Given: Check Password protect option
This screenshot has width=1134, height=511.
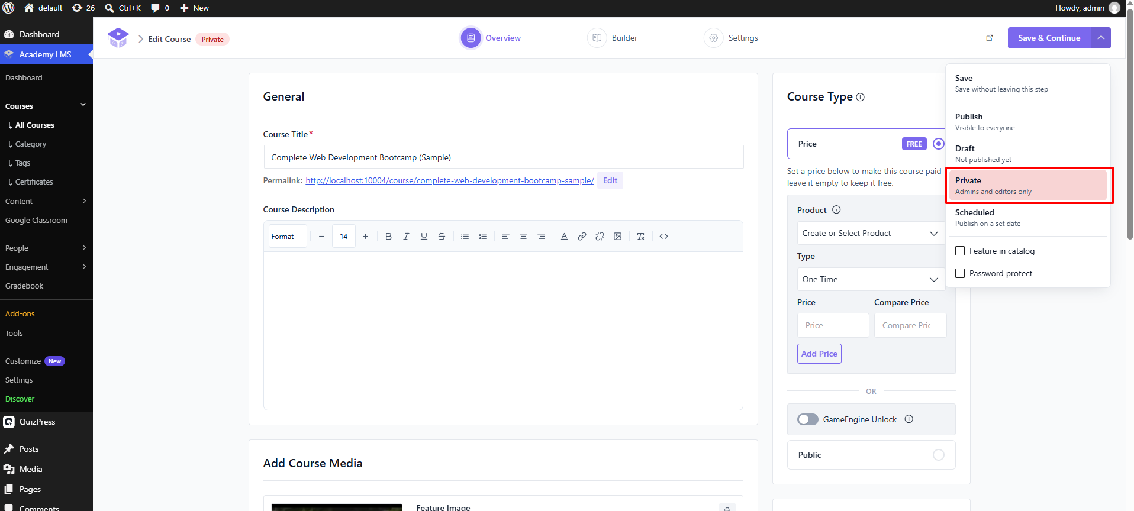Looking at the screenshot, I should pyautogui.click(x=960, y=273).
